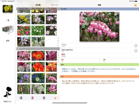Open the lupine spikes thumbnail for day 10

coord(24,89)
